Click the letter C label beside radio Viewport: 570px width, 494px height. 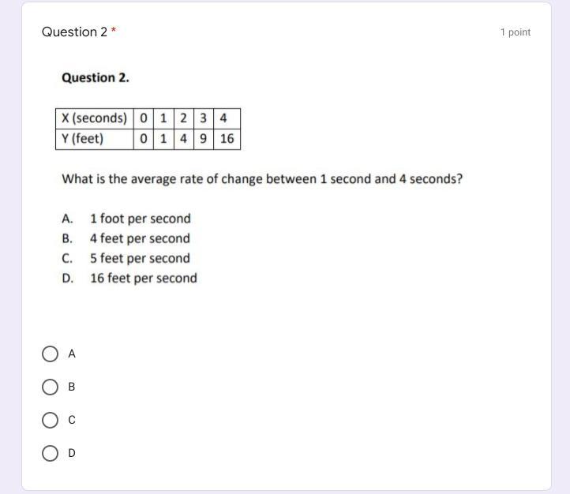point(72,420)
